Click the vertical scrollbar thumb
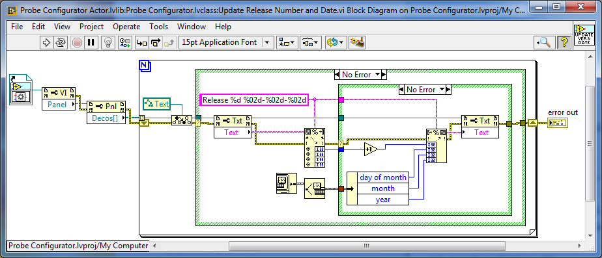 click(x=590, y=143)
